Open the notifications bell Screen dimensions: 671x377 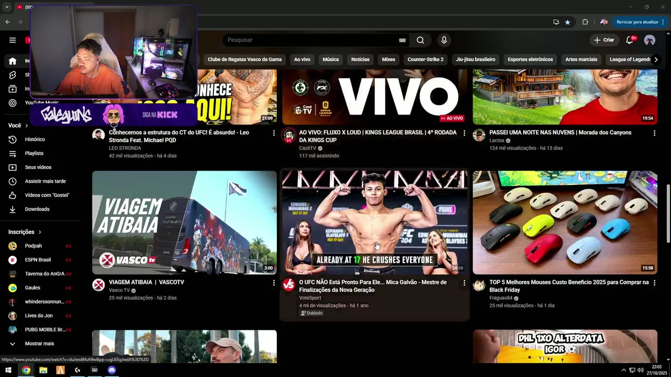click(630, 40)
